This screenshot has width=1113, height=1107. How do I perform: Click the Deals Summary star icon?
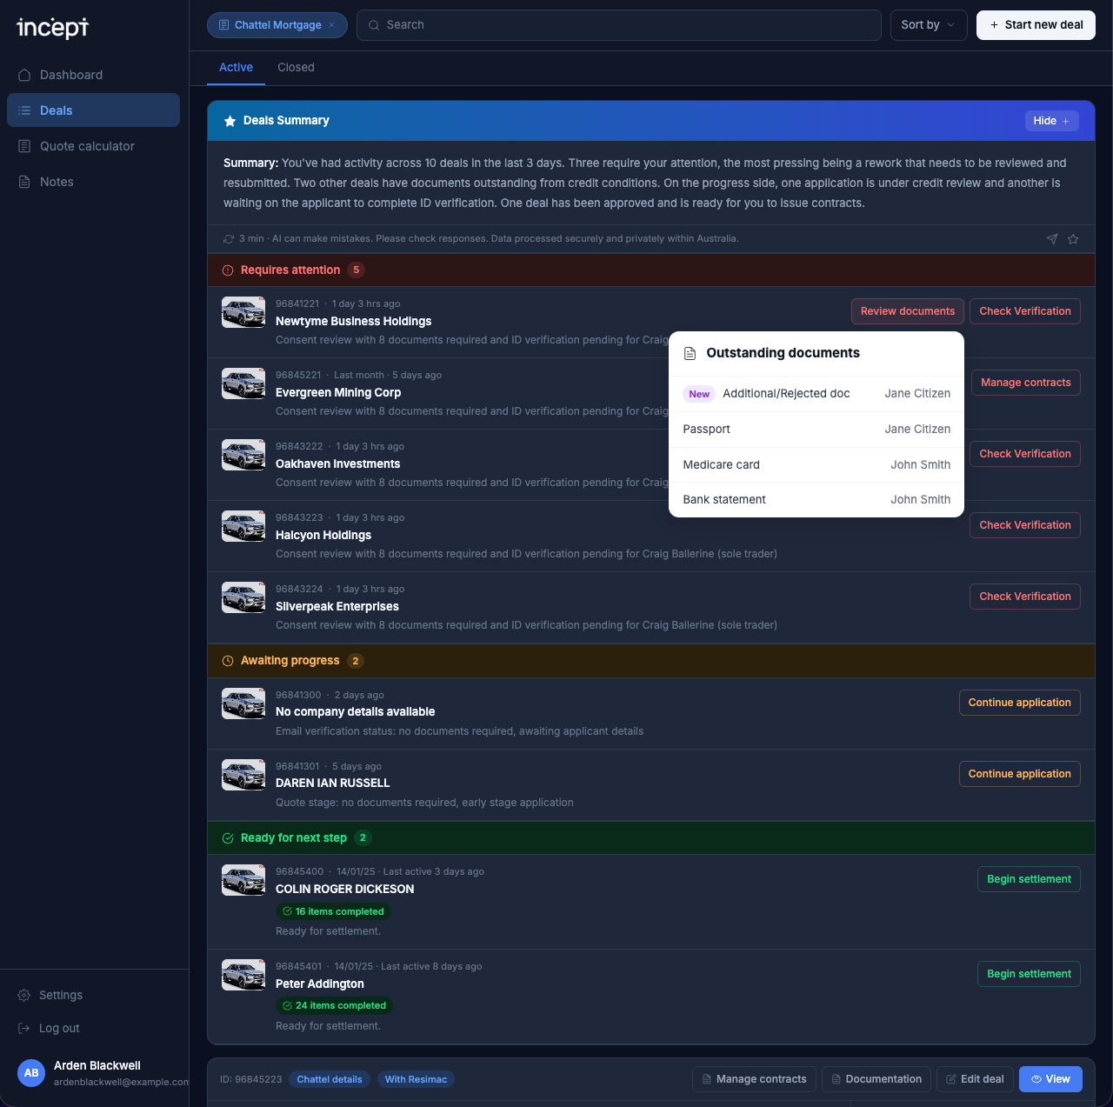[x=230, y=121]
